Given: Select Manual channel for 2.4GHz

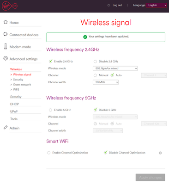Looking at the screenshot, I should [x=95, y=75].
